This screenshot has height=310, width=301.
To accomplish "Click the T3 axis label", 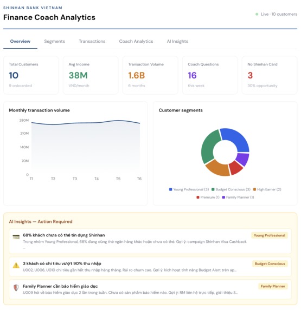I will (75, 179).
